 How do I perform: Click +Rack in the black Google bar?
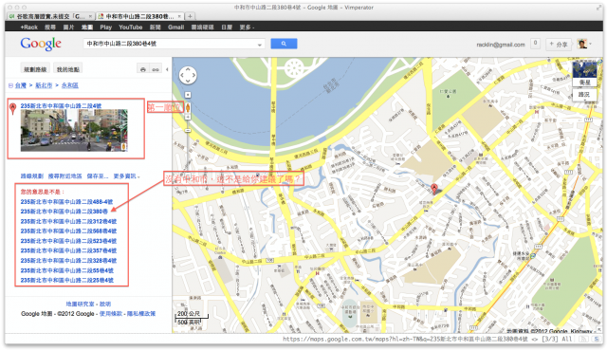(28, 28)
